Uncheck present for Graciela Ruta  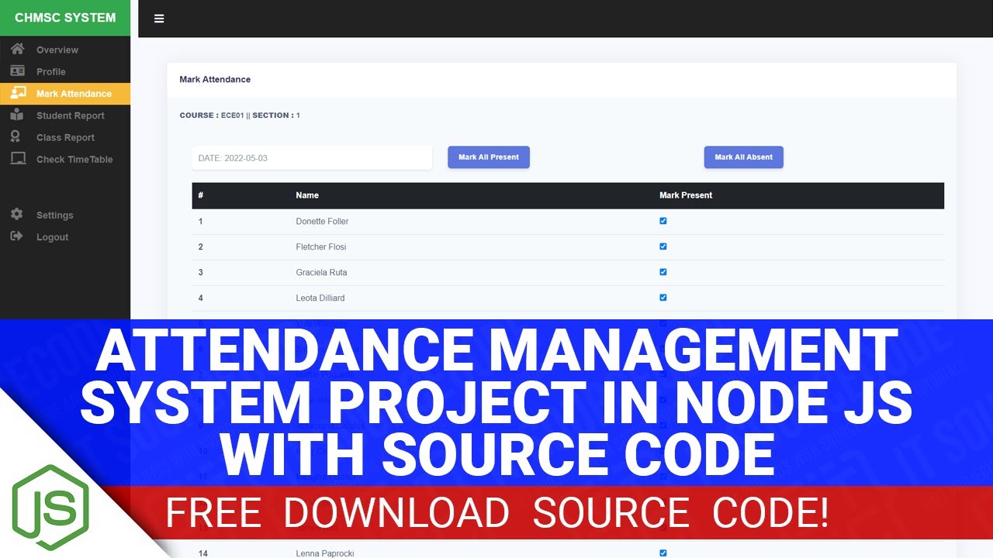[663, 272]
